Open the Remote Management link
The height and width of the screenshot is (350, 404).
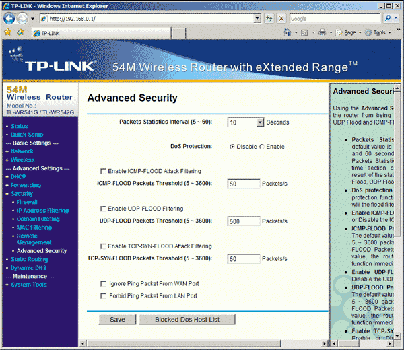pyautogui.click(x=34, y=239)
